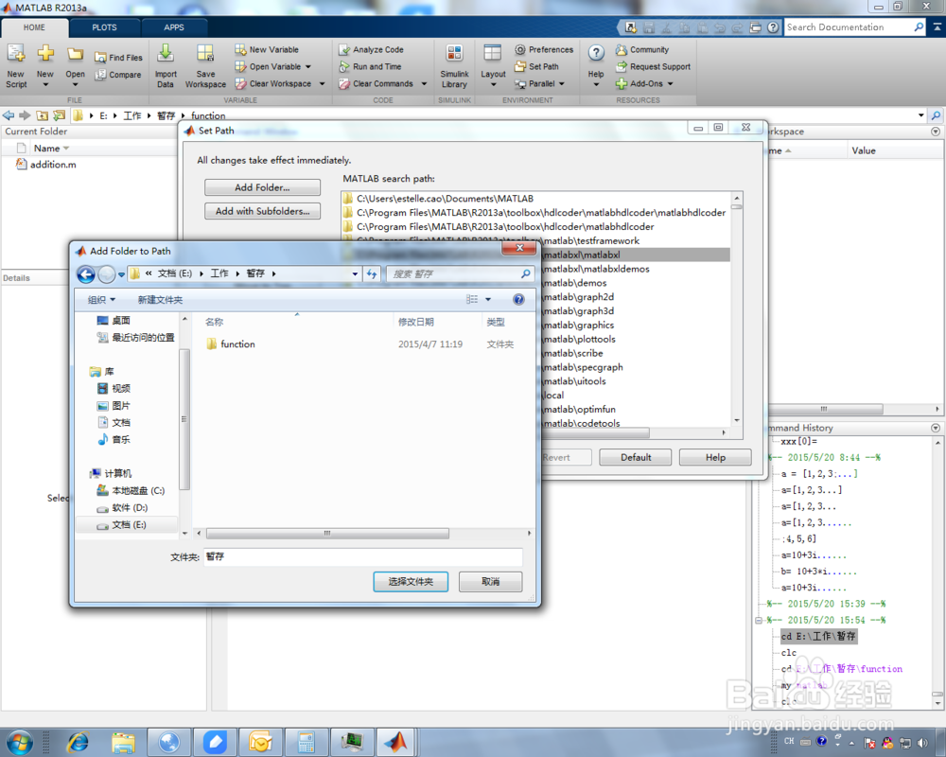Image resolution: width=946 pixels, height=757 pixels.
Task: Click the New Script icon
Action: 16,54
